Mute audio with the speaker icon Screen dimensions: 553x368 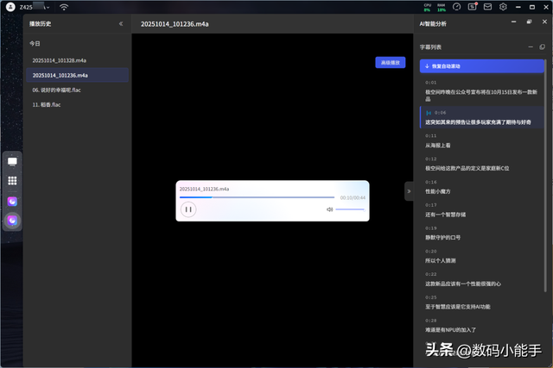(x=329, y=209)
